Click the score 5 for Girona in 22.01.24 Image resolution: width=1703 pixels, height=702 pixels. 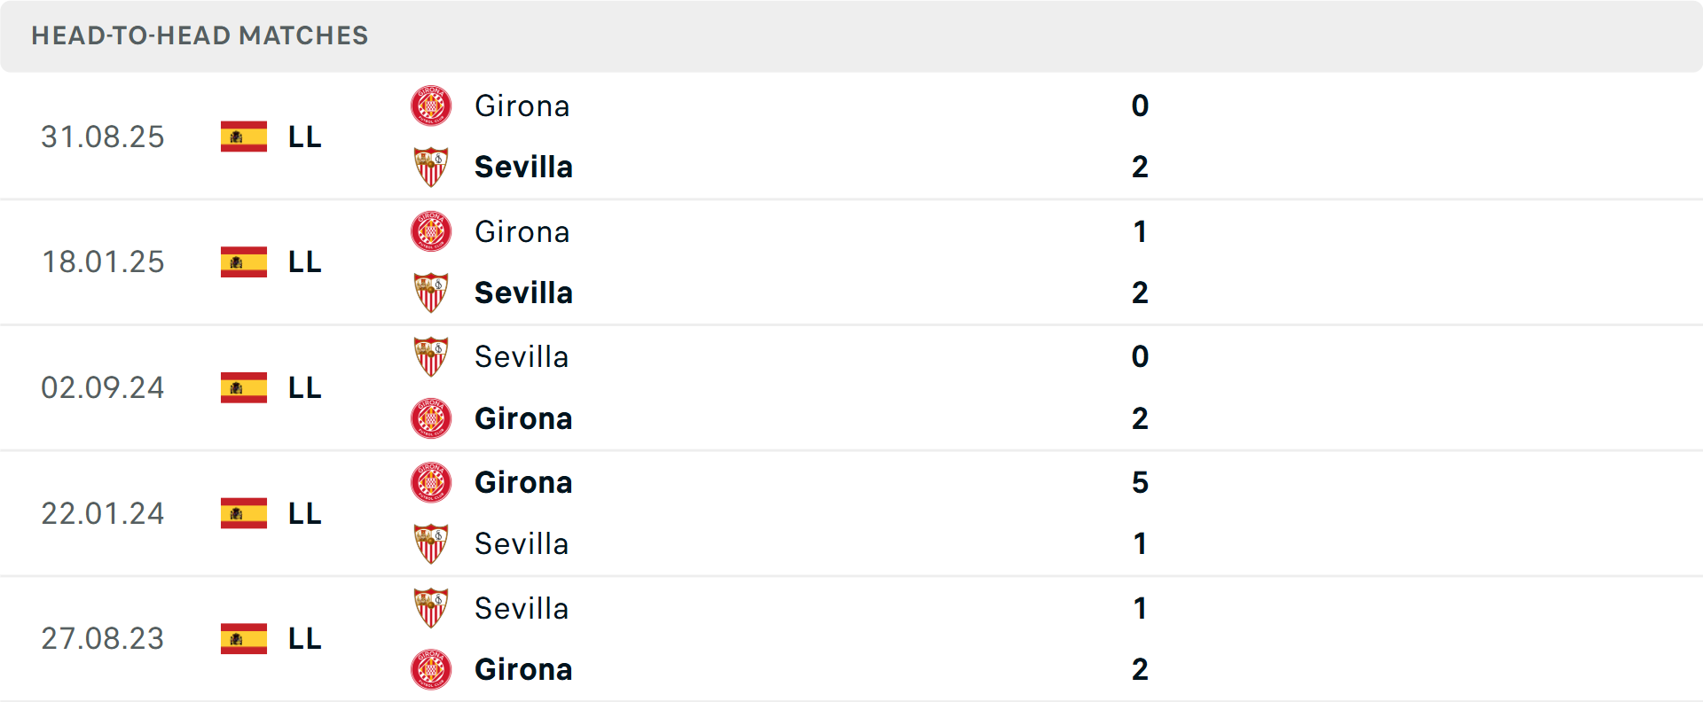[x=1141, y=483]
